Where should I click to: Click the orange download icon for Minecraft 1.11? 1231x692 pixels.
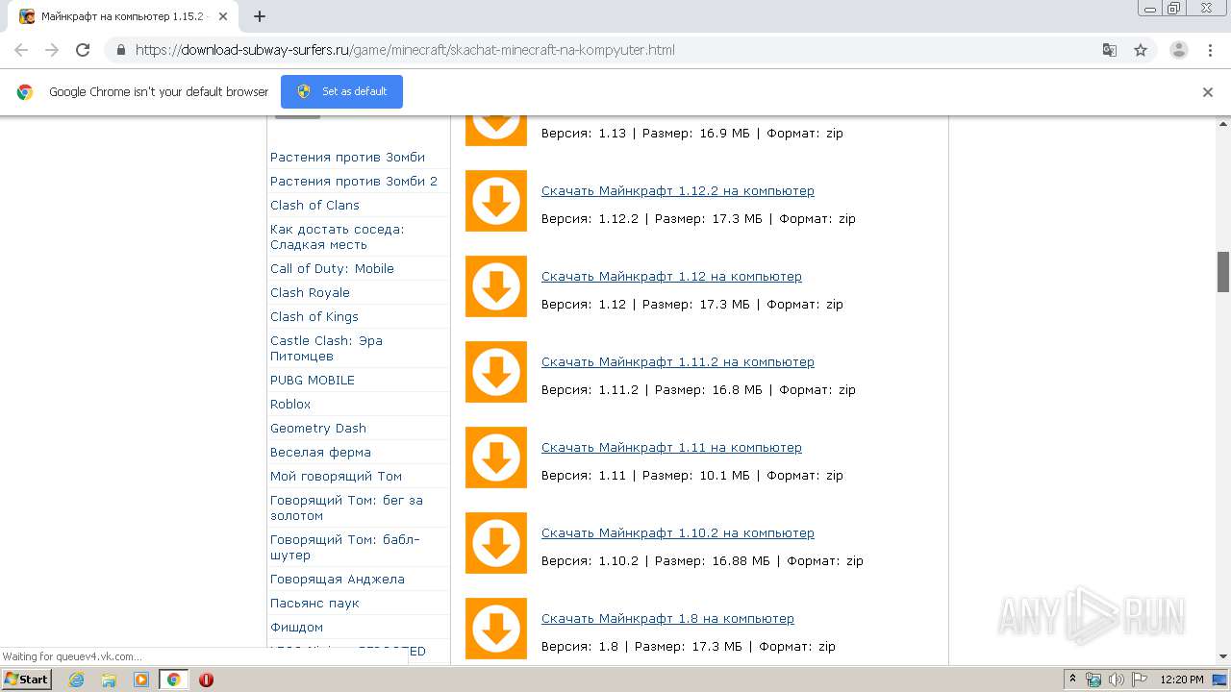coord(496,457)
